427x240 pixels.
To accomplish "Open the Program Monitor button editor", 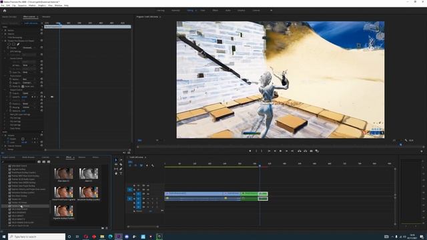I will coord(422,151).
